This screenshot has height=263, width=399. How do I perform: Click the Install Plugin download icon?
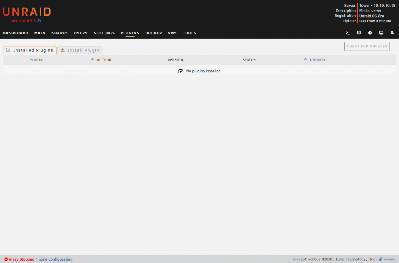pos(63,50)
